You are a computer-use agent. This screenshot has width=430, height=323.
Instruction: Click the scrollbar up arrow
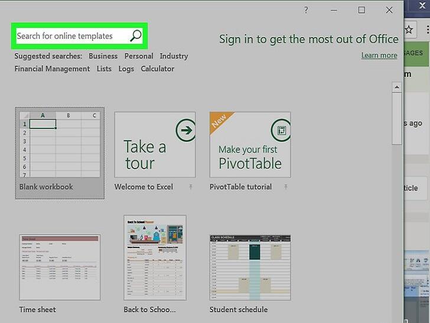396,88
